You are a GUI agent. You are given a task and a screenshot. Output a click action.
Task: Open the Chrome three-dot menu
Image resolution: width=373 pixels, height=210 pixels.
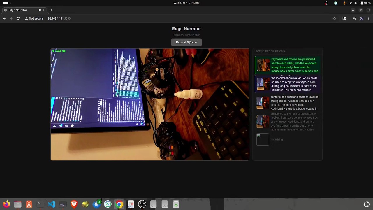click(x=368, y=18)
